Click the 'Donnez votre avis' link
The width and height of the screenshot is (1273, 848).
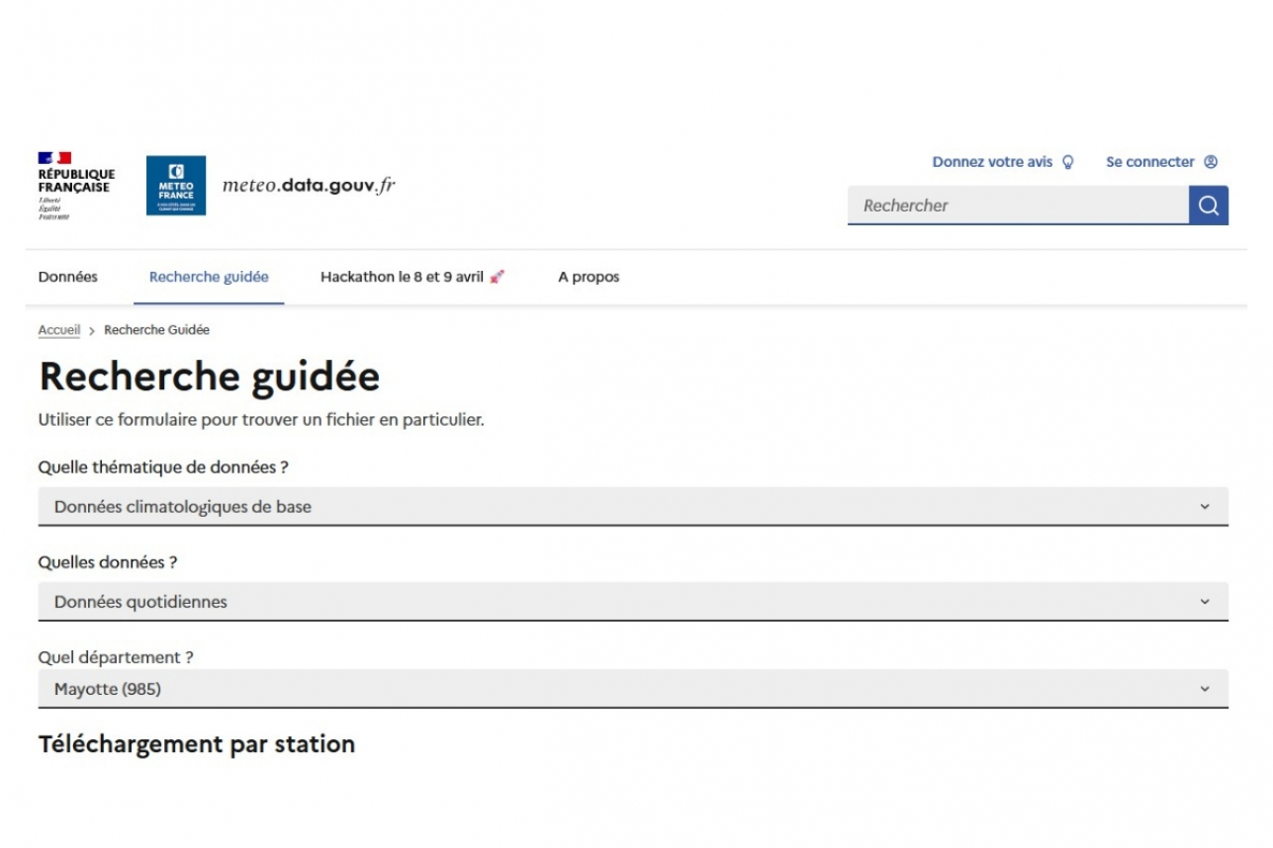(992, 162)
